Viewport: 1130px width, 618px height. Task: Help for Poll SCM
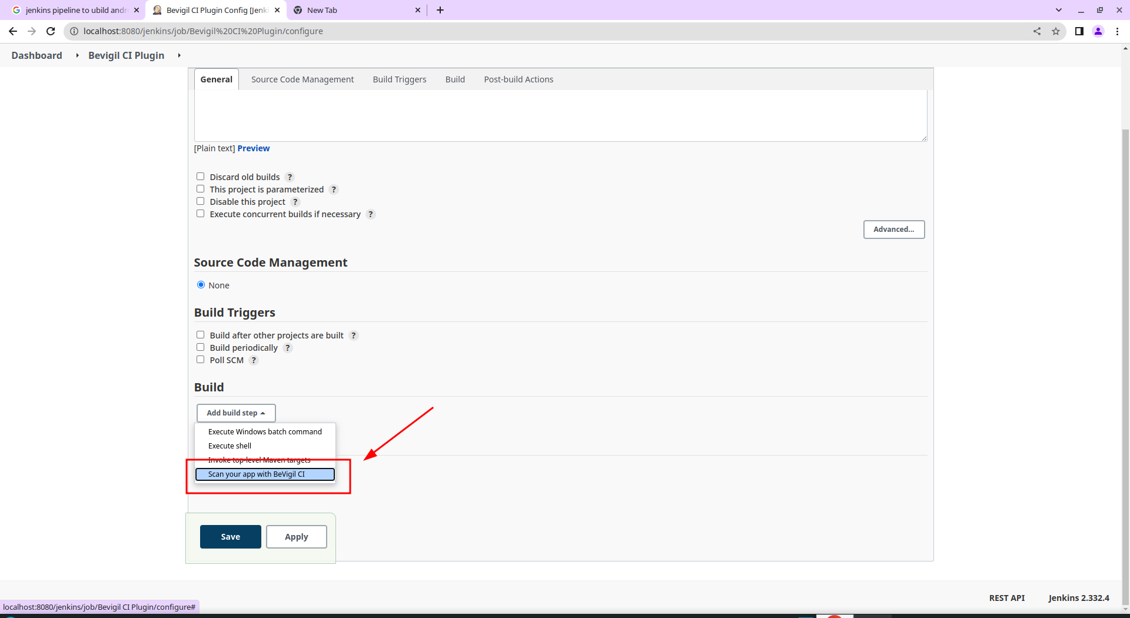(254, 360)
